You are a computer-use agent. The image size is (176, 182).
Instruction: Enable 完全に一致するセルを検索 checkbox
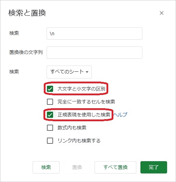point(50,102)
